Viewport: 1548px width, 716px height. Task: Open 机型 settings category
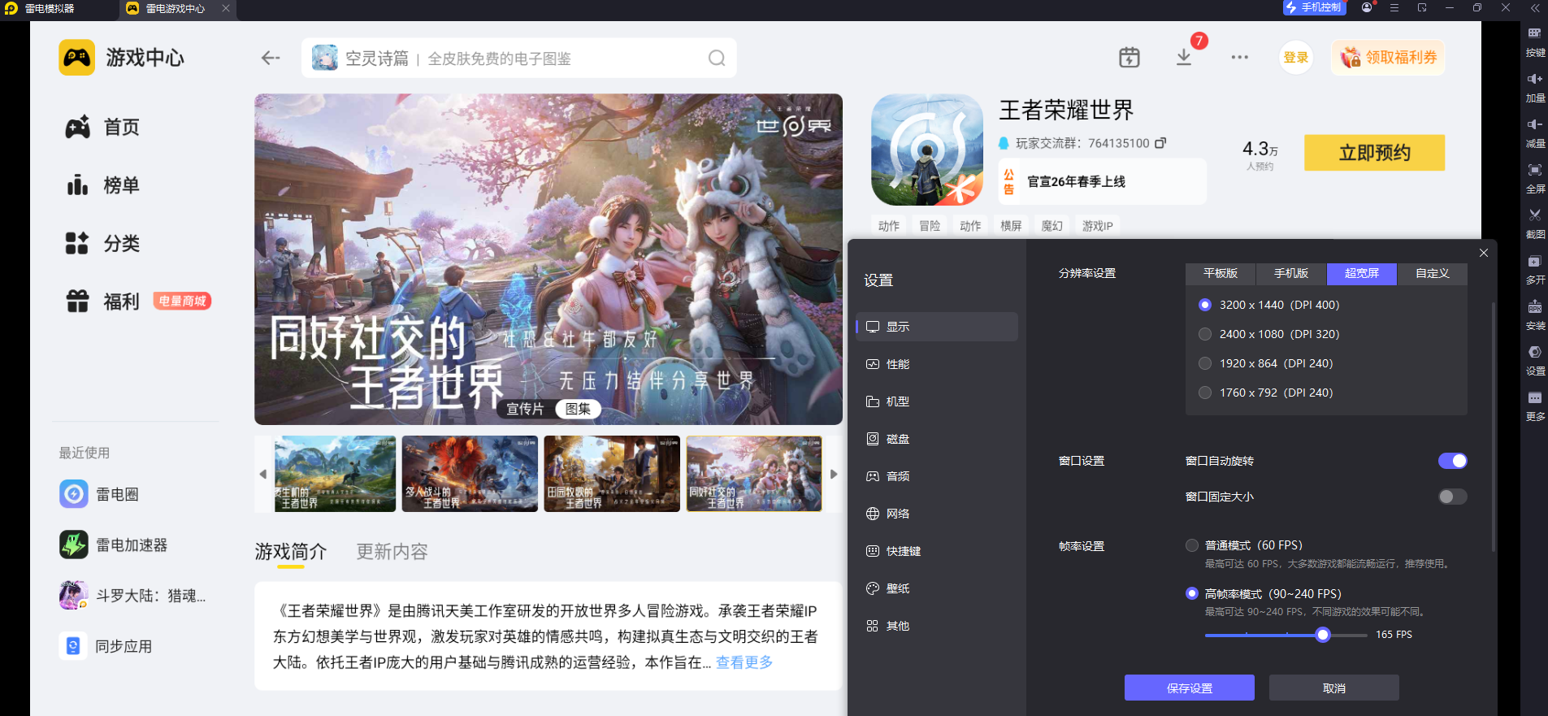pos(937,401)
